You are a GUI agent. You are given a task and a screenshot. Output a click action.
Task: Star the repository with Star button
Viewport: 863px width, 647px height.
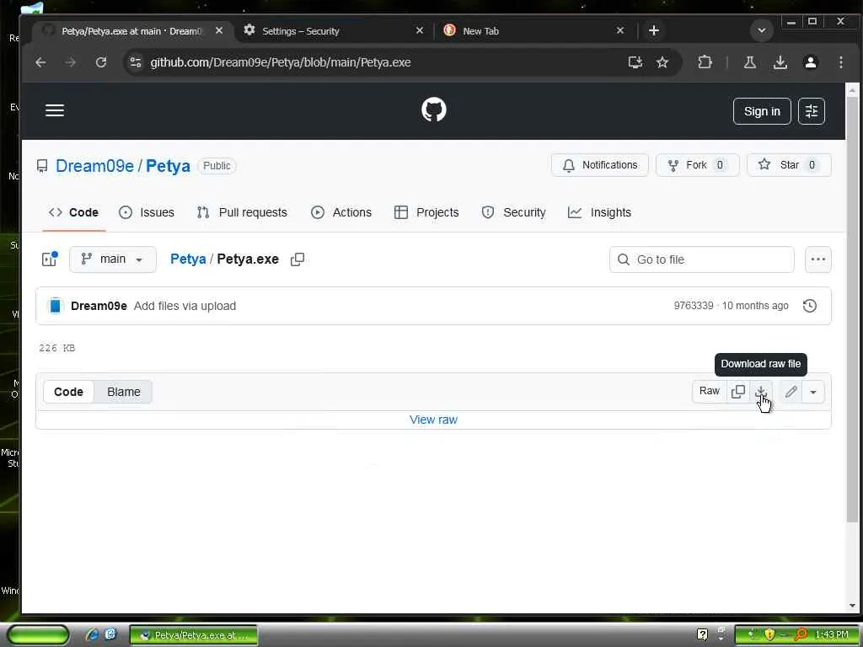789,165
